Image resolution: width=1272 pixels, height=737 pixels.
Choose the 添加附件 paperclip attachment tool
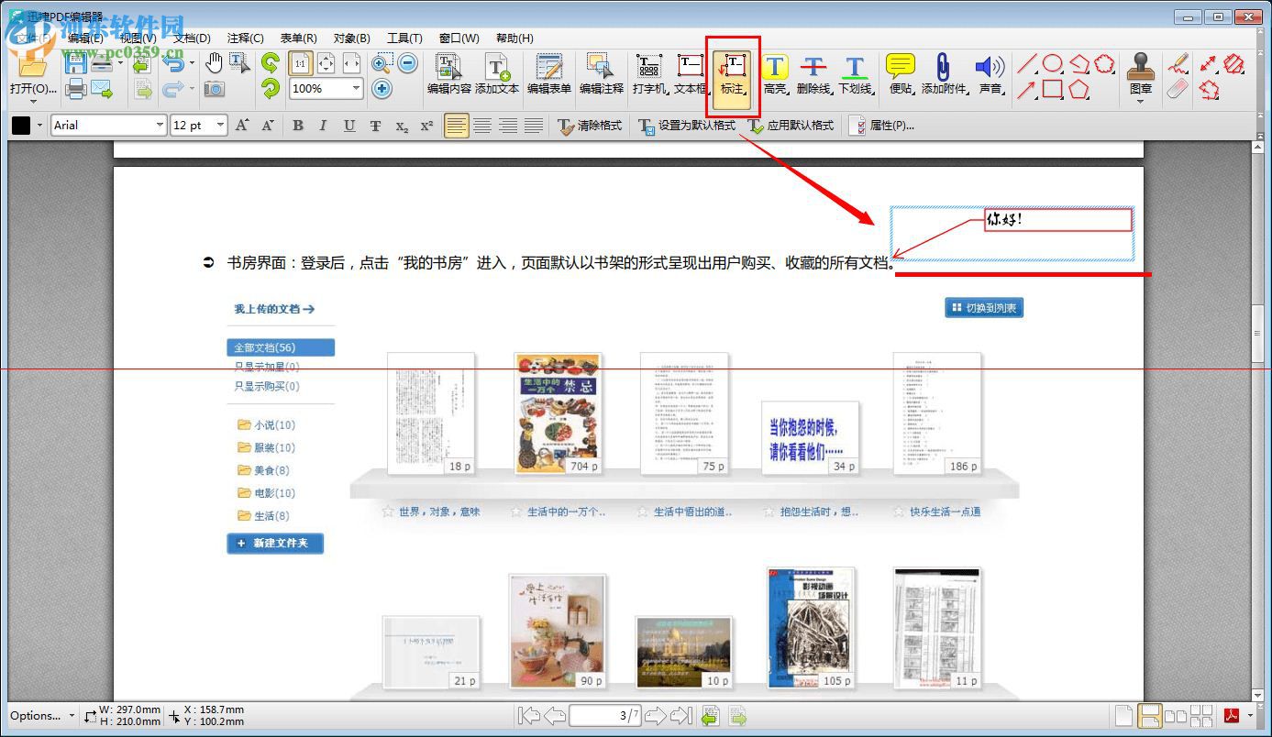[944, 75]
